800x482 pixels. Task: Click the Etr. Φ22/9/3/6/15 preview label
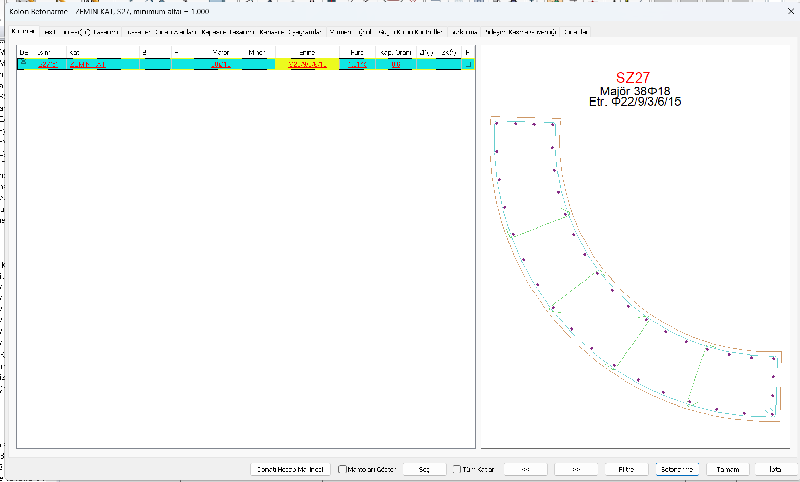click(x=635, y=102)
